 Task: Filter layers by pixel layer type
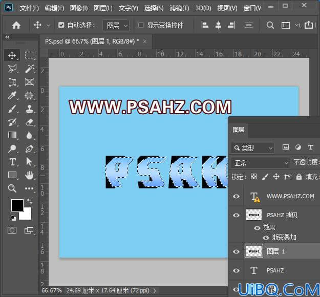[286, 147]
